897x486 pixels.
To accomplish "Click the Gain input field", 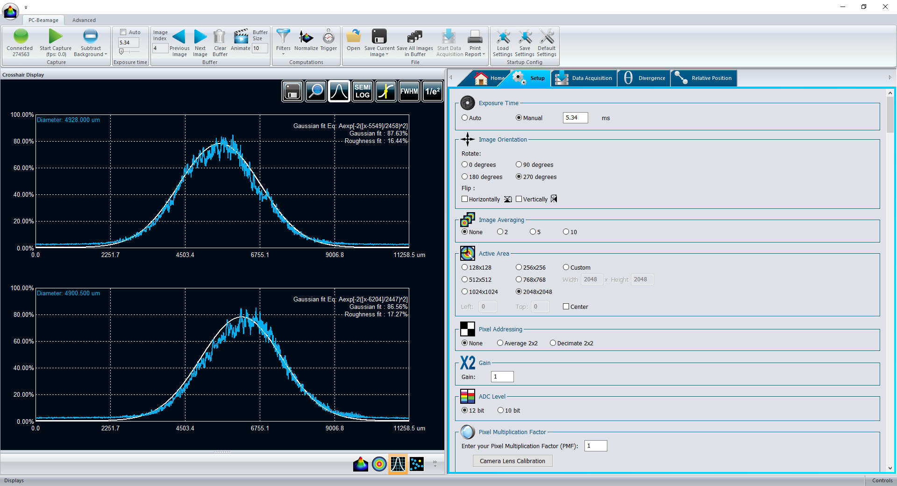I will pos(502,377).
